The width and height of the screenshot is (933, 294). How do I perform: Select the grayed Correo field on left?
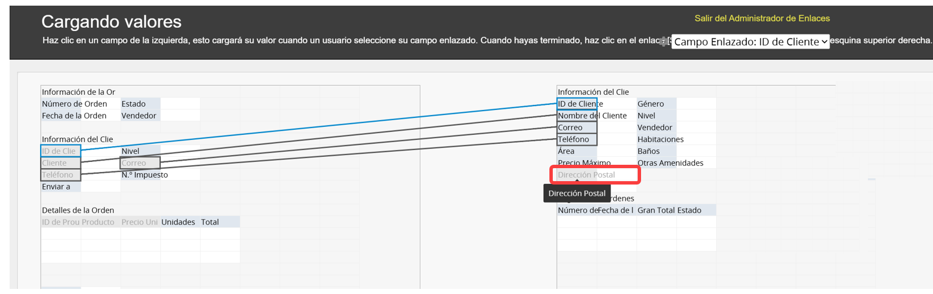tap(140, 163)
